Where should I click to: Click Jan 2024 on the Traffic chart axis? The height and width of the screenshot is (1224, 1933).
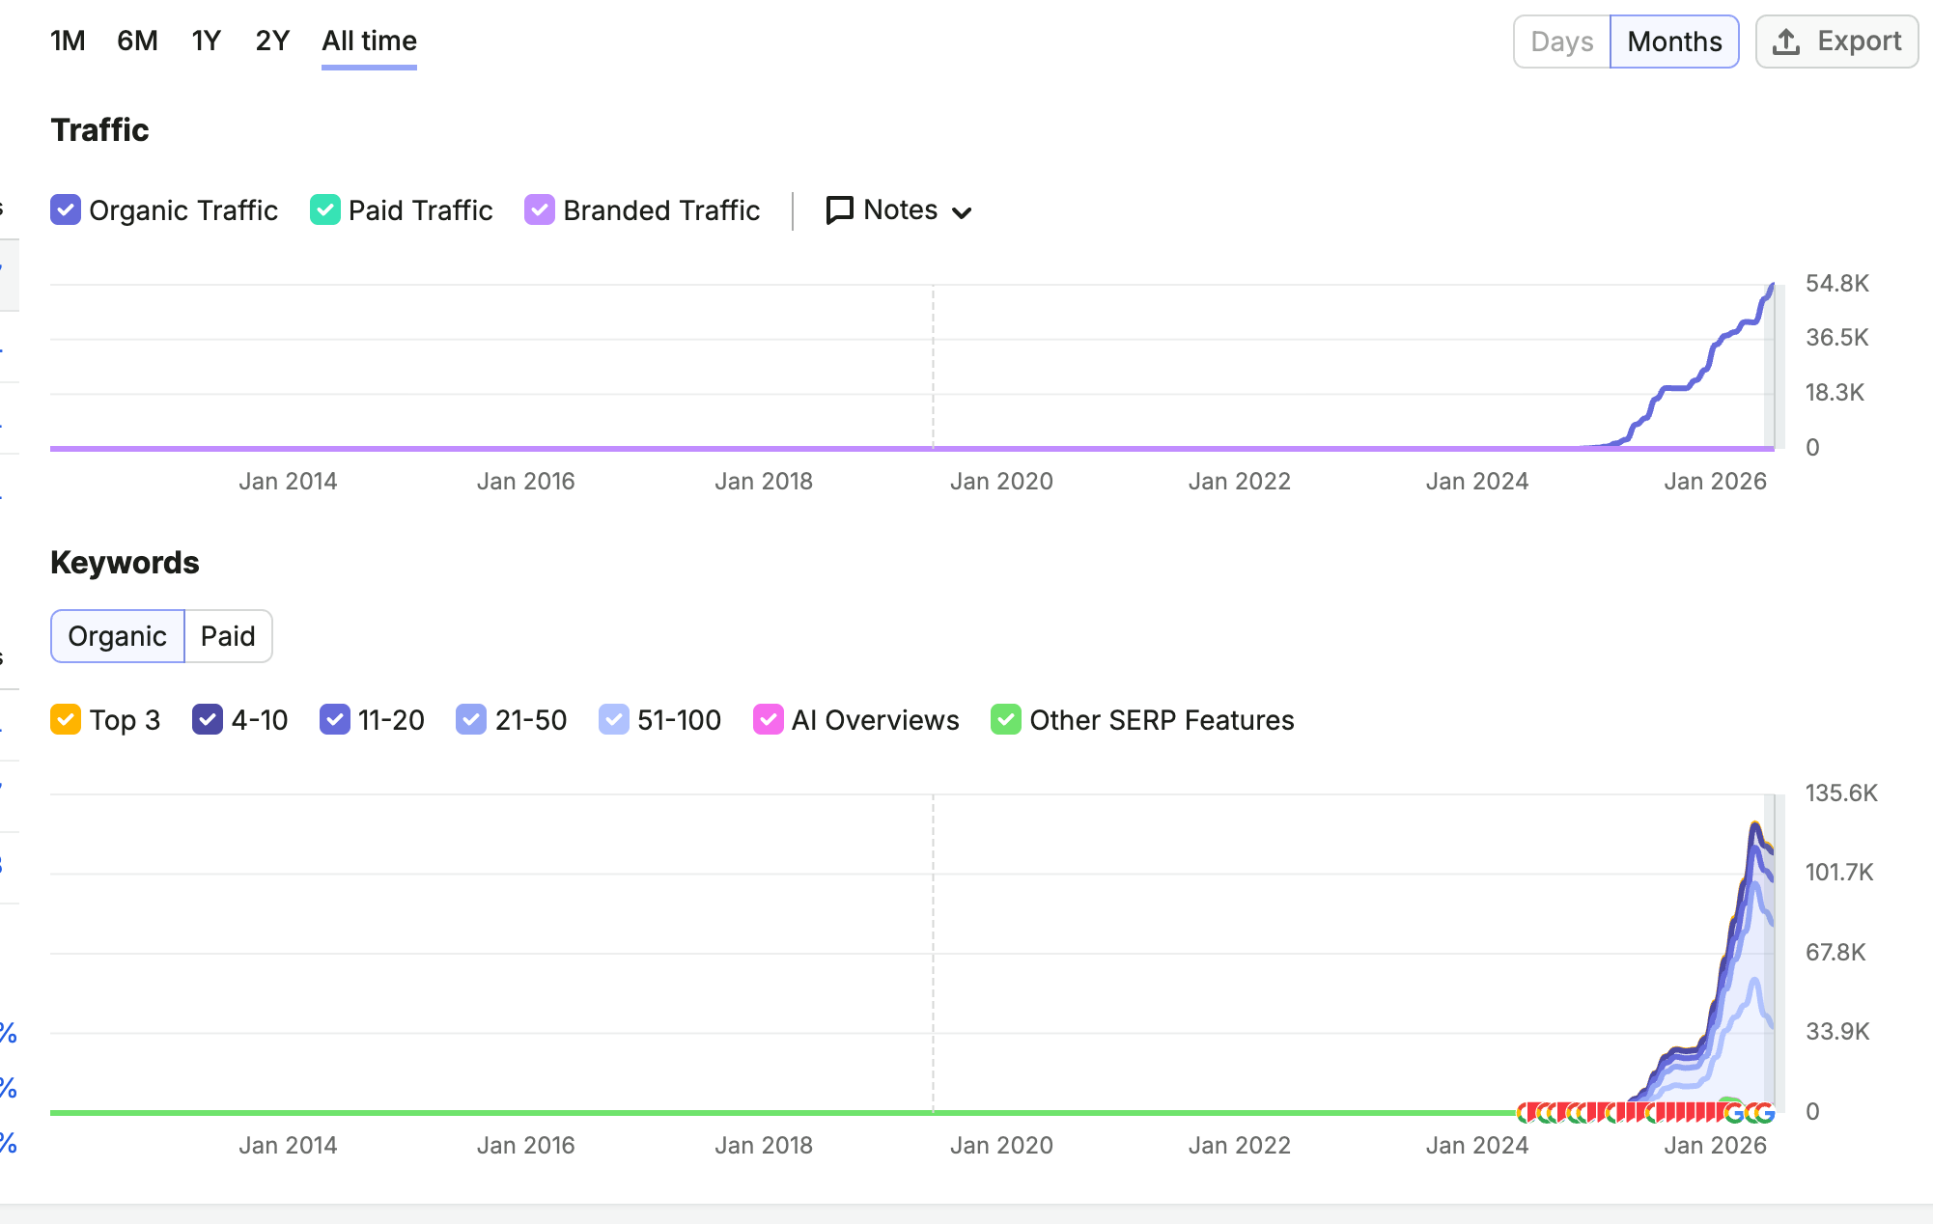(x=1477, y=481)
